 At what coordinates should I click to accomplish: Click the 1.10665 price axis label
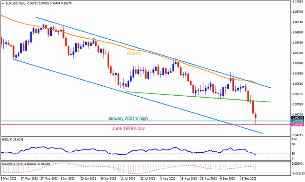[x=297, y=1]
